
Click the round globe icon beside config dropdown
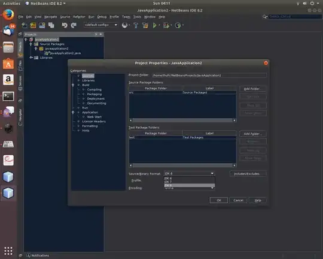[124, 25]
